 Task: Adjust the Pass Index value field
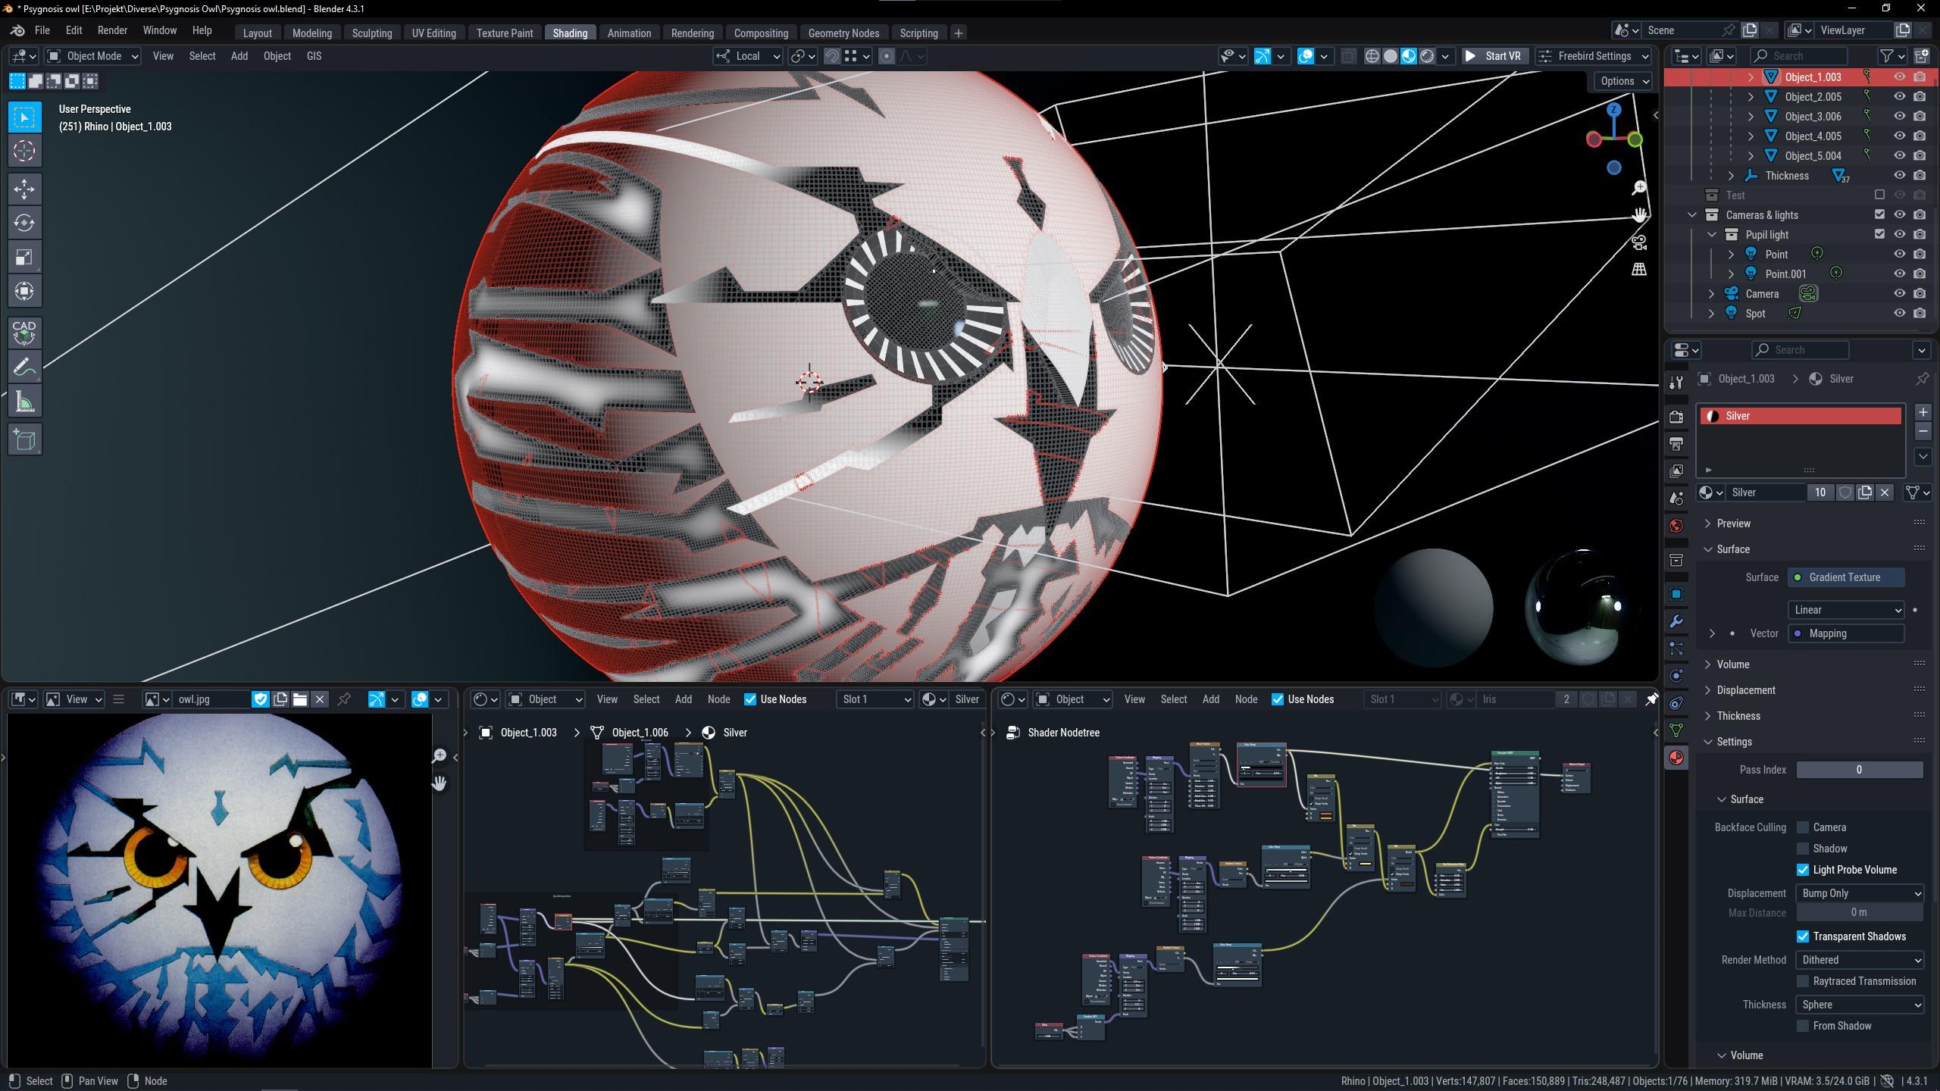coord(1859,770)
